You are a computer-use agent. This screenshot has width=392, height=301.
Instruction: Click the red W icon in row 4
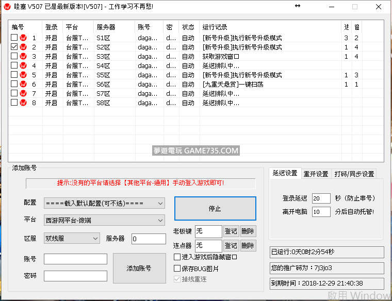(23, 65)
